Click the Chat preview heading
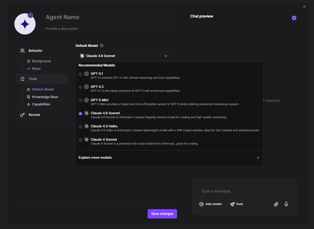 click(x=202, y=16)
